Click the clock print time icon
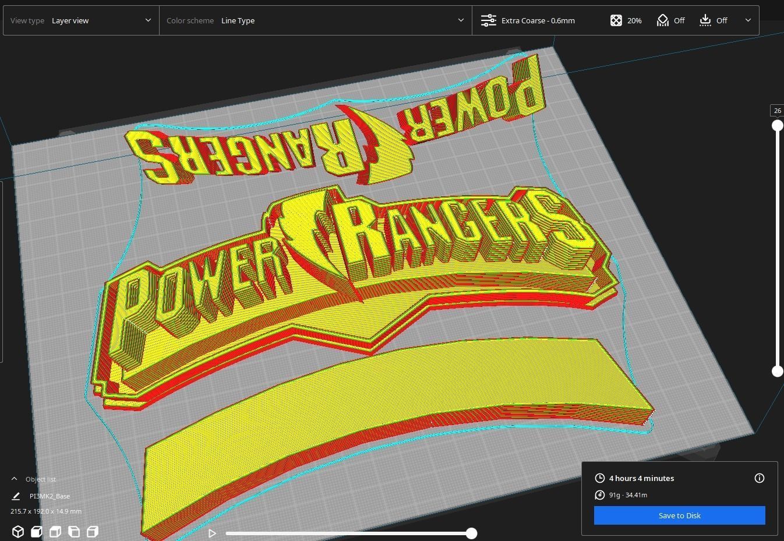The width and height of the screenshot is (784, 541). (x=600, y=478)
